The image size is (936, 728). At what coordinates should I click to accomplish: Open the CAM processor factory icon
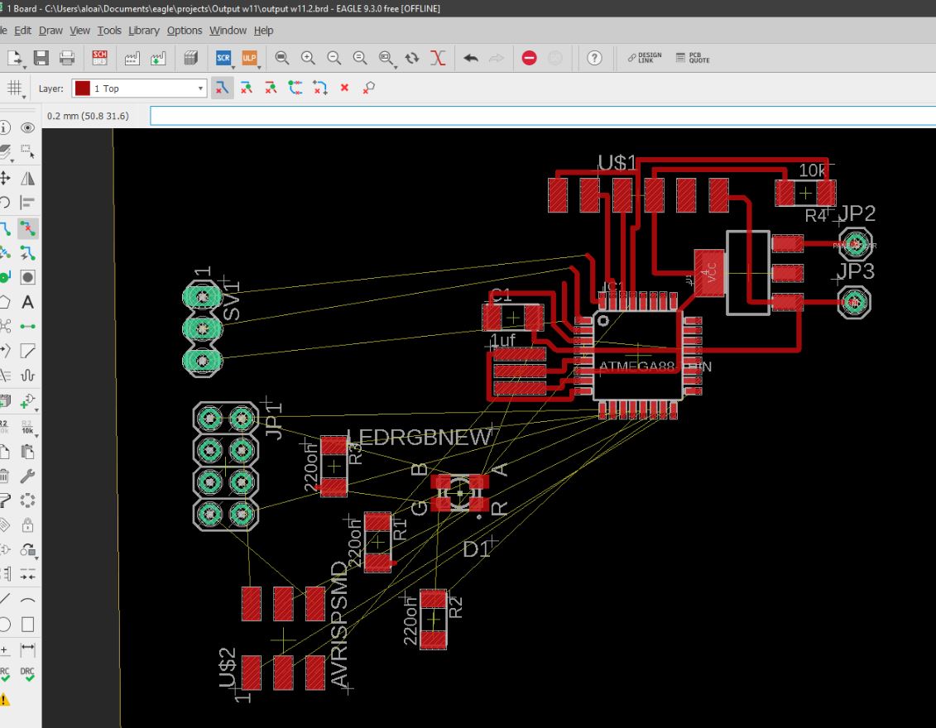pos(132,58)
